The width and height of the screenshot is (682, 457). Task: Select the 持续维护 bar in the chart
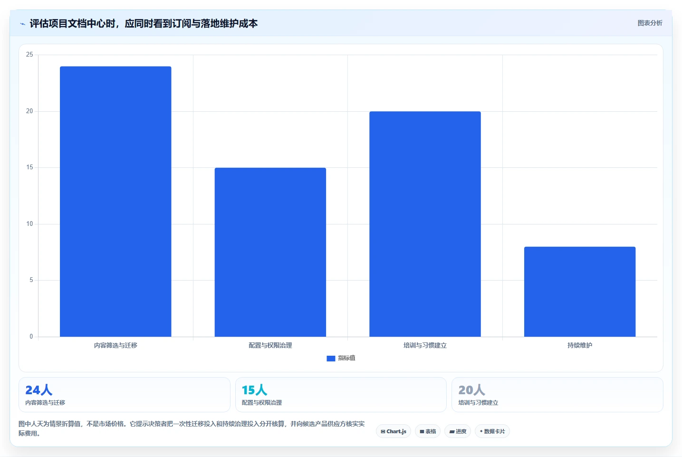(580, 292)
